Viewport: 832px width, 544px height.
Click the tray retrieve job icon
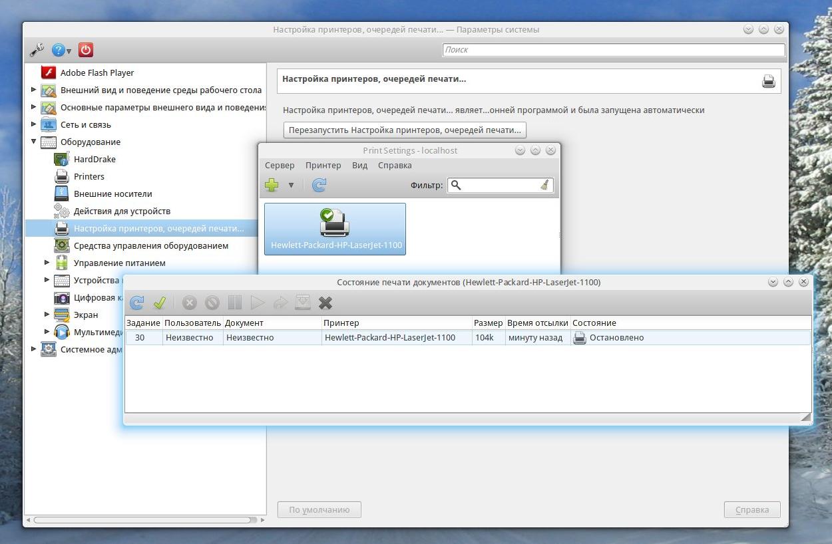pos(303,303)
